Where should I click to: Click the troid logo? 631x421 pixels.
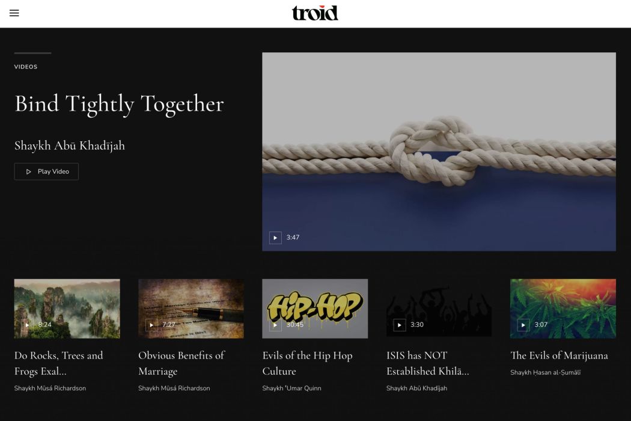pos(315,13)
